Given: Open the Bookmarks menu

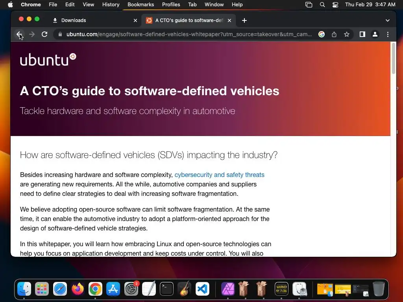Looking at the screenshot, I should (140, 5).
